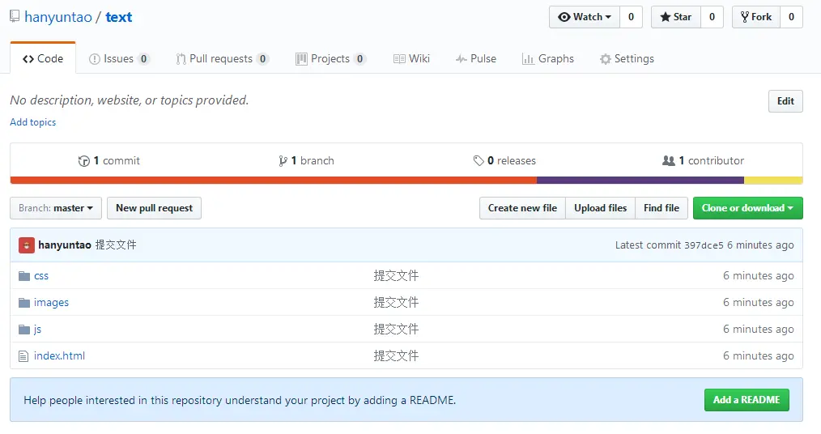Open the hanyuntao owner profile link
821x434 pixels.
[58, 17]
